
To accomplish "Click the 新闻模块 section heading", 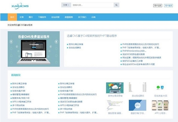I will point(16,75).
